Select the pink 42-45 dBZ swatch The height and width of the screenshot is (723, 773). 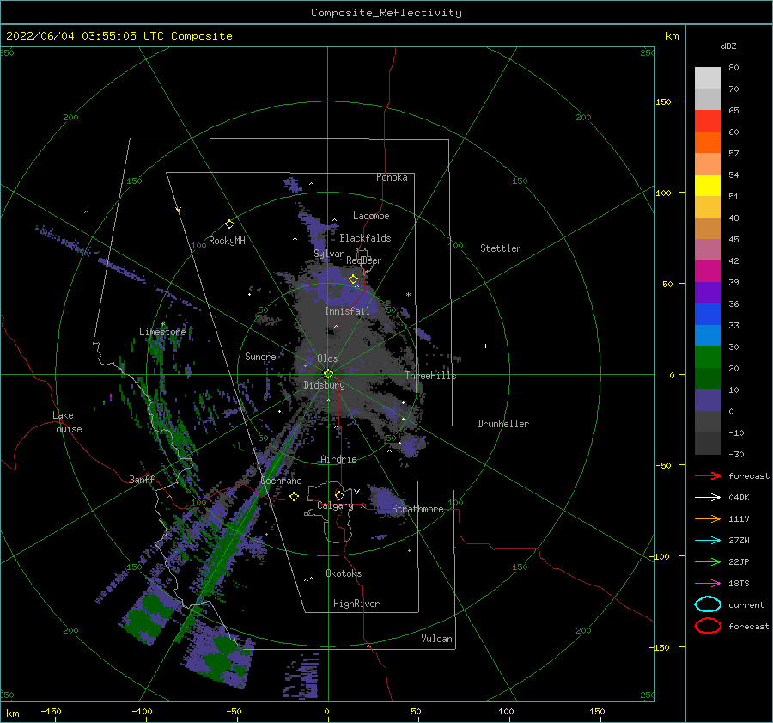coord(708,250)
